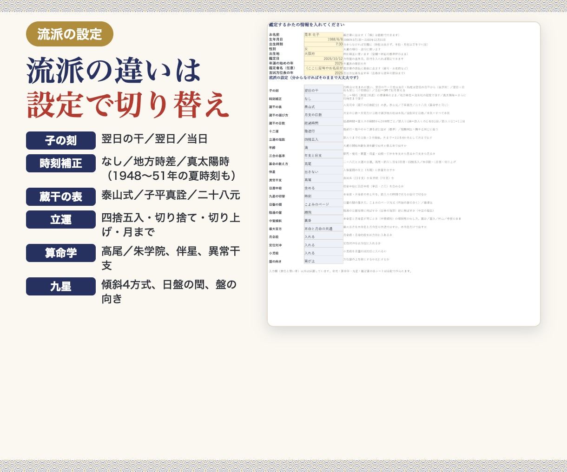The height and width of the screenshot is (472, 567).
Task: Click the 出生地 cell showing 大阪府
Action: click(x=323, y=54)
